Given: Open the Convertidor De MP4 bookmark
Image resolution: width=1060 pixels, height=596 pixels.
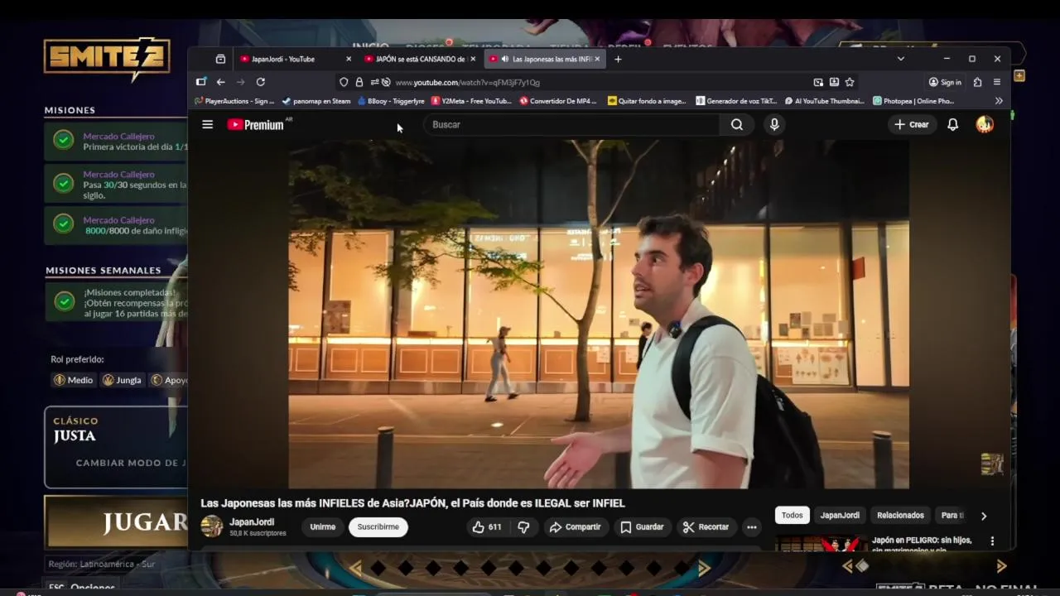Looking at the screenshot, I should point(558,101).
